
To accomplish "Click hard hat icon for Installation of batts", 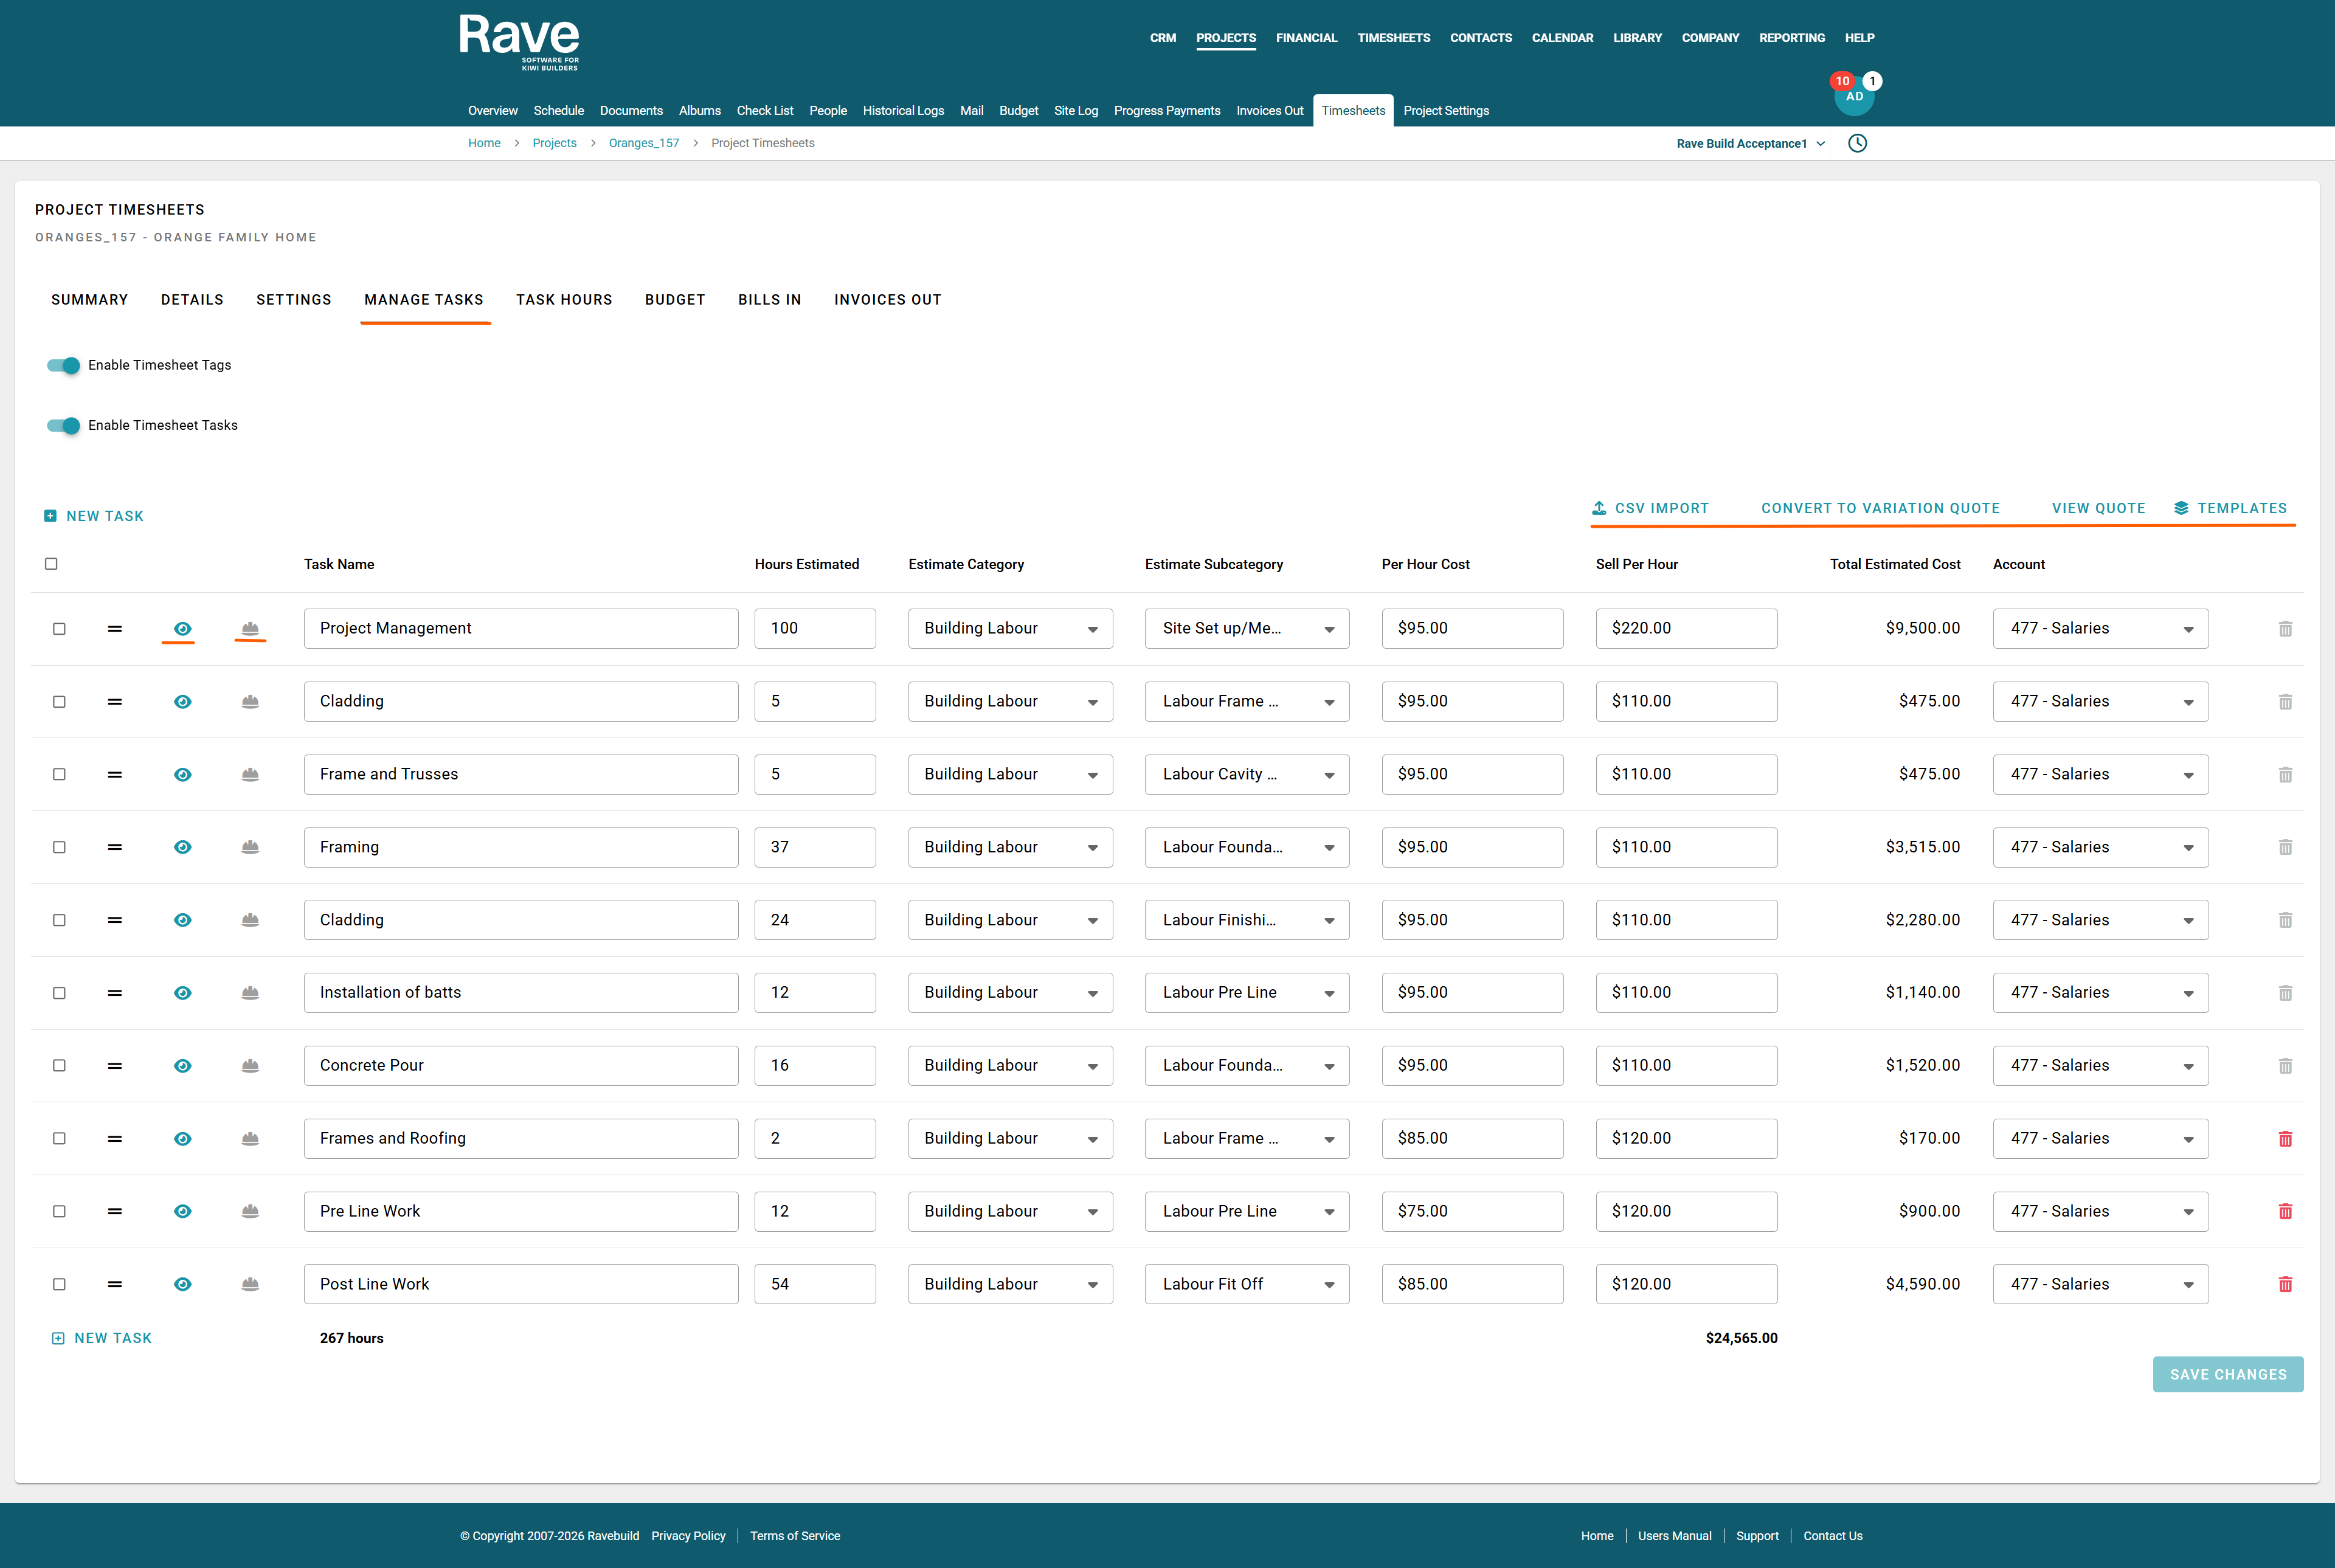I will pyautogui.click(x=250, y=992).
